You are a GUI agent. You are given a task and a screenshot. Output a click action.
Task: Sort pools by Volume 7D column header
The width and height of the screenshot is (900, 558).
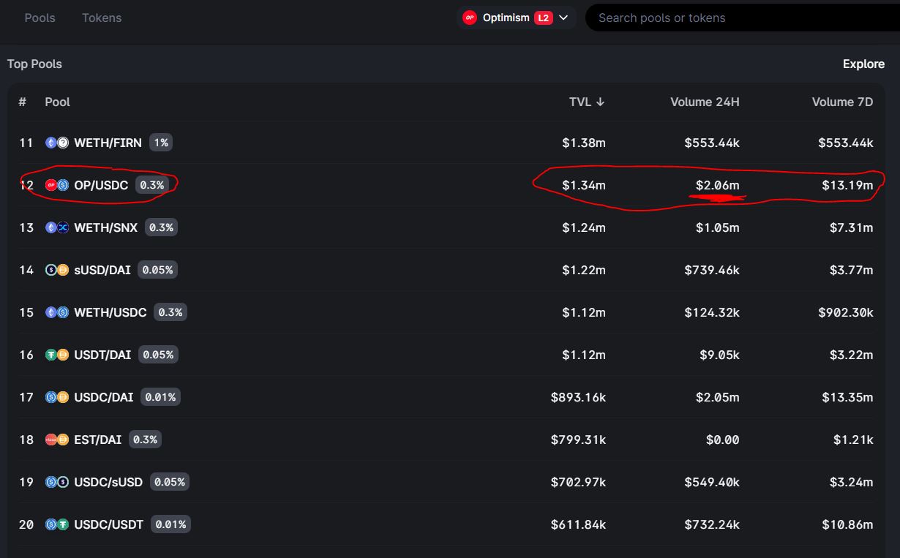pyautogui.click(x=842, y=102)
